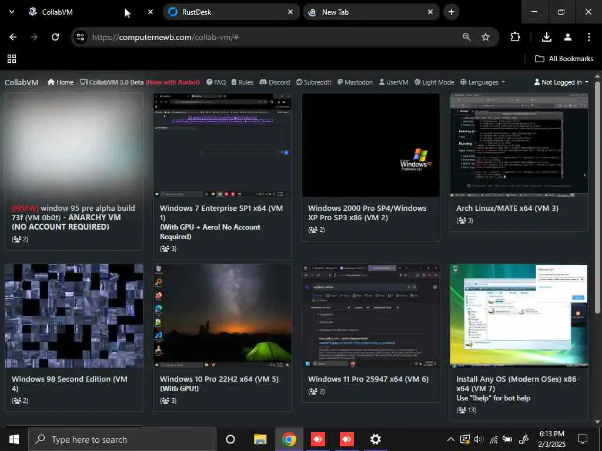Image resolution: width=602 pixels, height=451 pixels.
Task: Open the battery tray icon
Action: pyautogui.click(x=507, y=439)
